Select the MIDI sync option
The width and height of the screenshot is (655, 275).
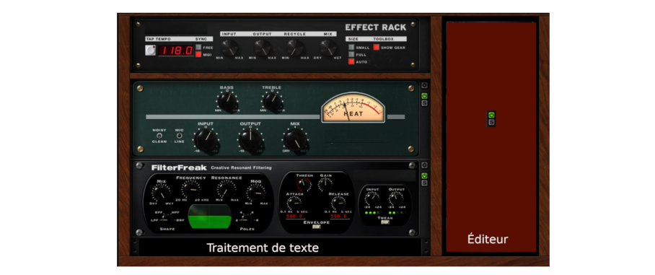(x=198, y=54)
